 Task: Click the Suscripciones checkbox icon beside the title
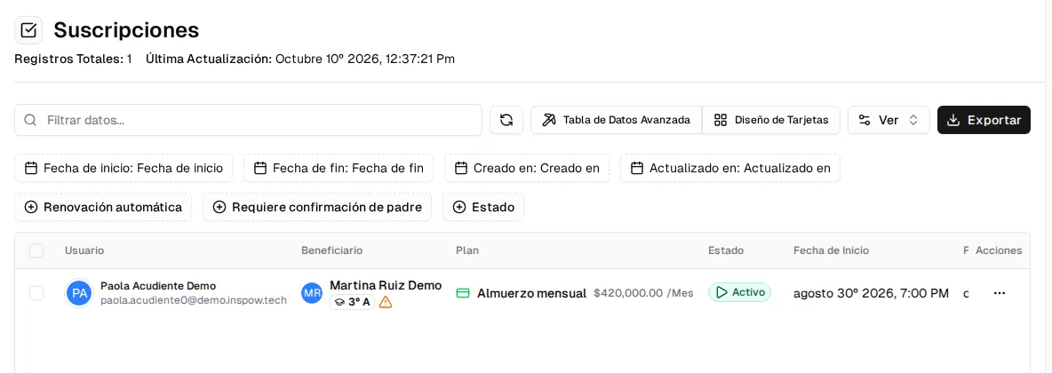click(28, 30)
